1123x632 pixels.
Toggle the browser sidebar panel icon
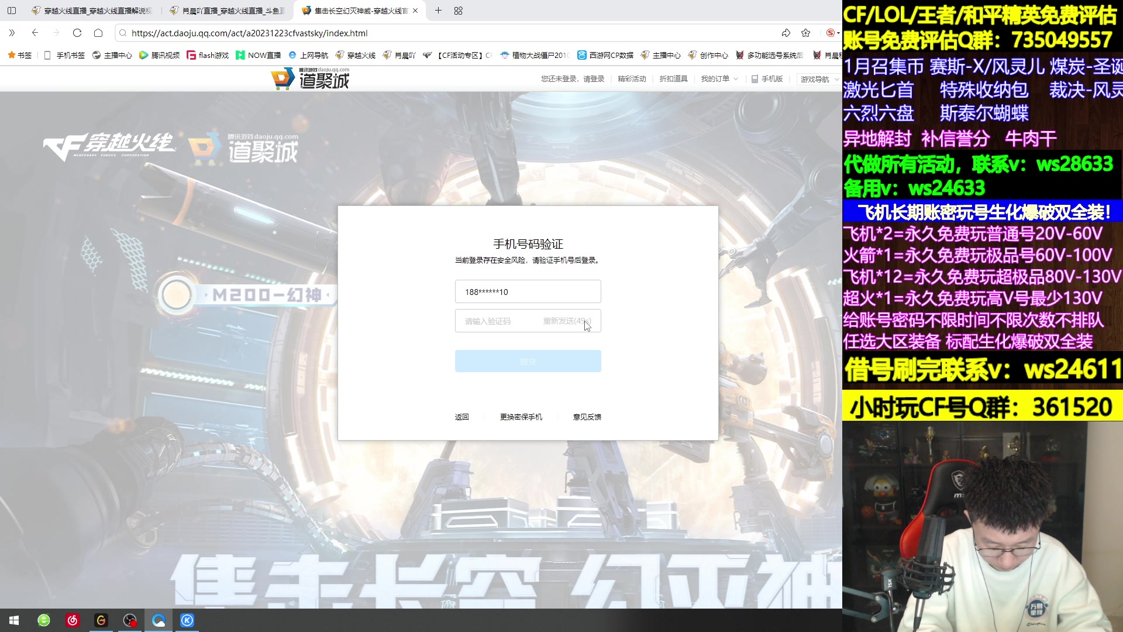click(x=12, y=11)
